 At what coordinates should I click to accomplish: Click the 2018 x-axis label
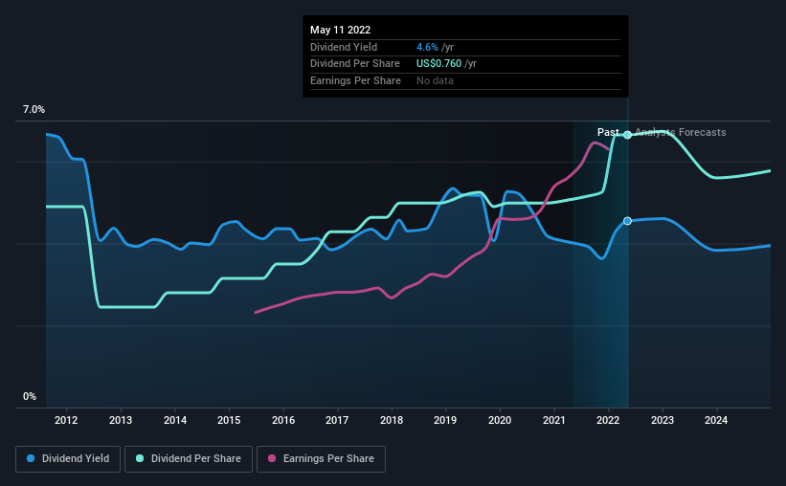click(x=392, y=420)
